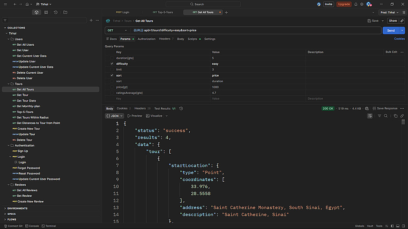Open the notifications bell
This screenshot has height=229, width=408.
pos(356,4)
